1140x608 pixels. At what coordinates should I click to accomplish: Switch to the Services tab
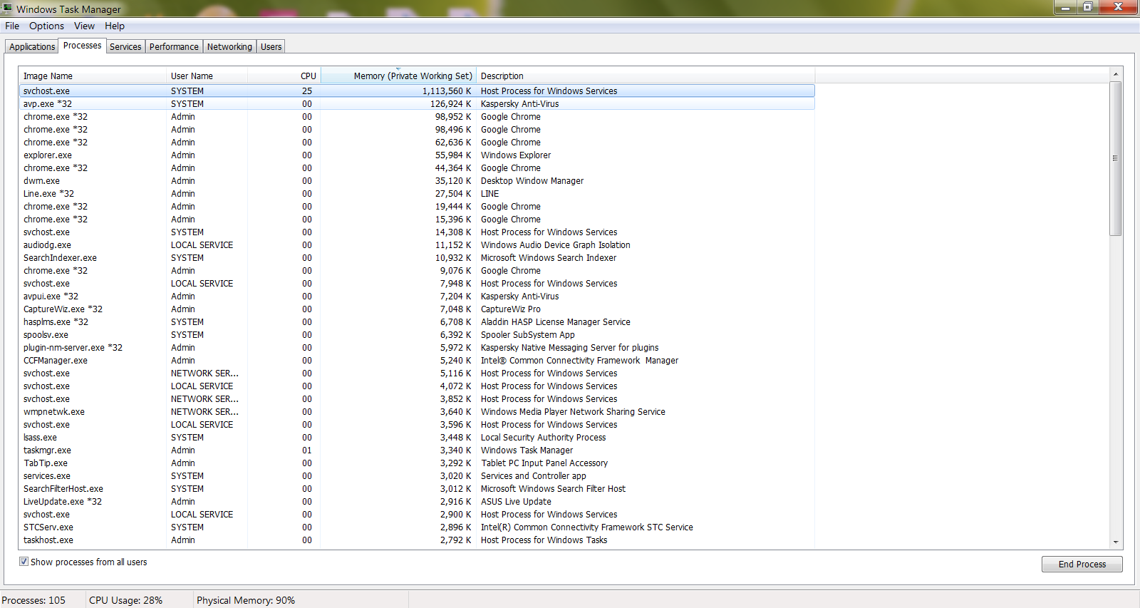[125, 46]
